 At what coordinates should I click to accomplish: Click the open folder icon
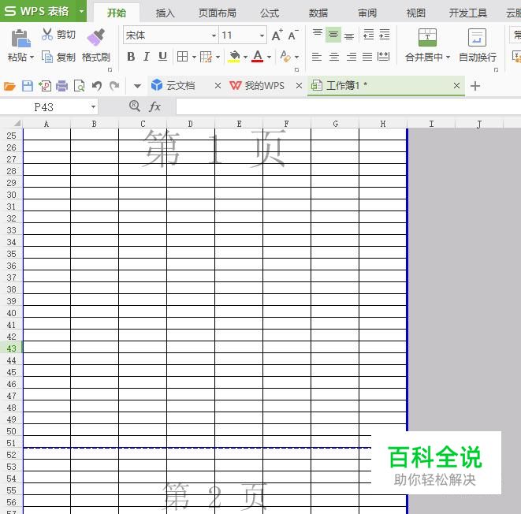click(9, 86)
